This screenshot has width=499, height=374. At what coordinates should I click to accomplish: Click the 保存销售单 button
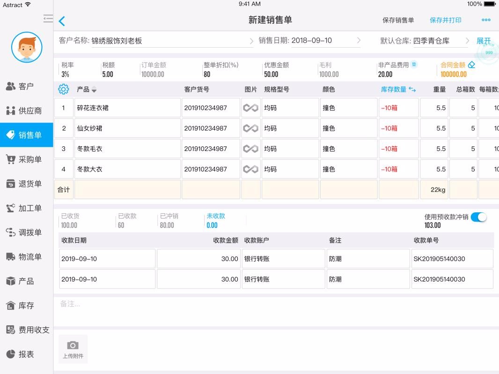[x=397, y=20]
